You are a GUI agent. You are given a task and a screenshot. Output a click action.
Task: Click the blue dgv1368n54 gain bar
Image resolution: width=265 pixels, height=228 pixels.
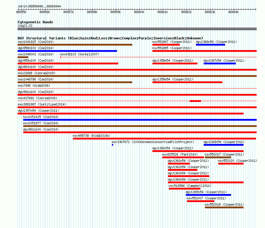click(x=224, y=145)
